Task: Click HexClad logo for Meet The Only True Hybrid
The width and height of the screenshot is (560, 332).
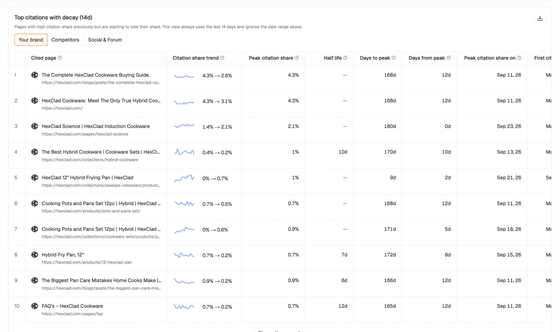Action: [35, 101]
